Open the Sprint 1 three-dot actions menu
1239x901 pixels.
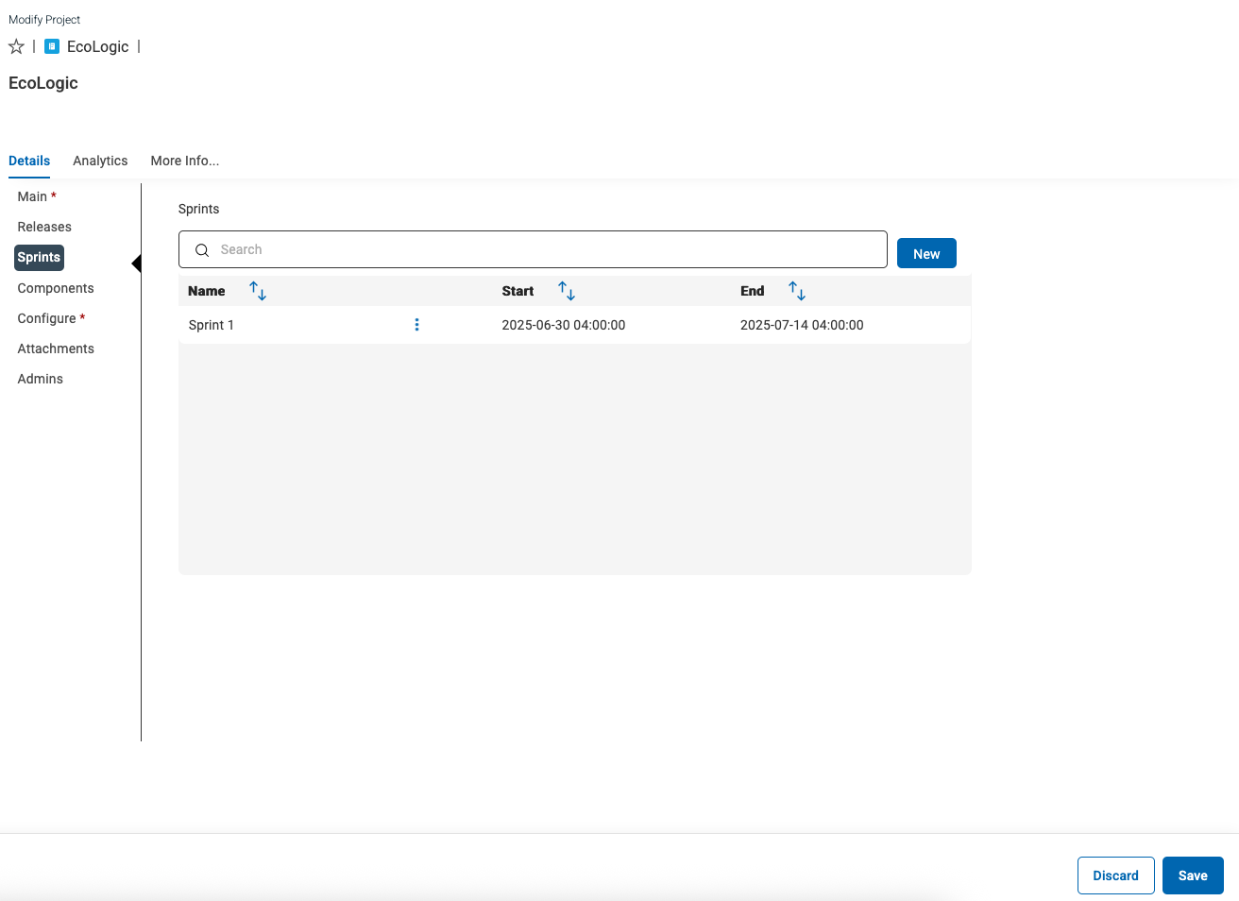click(x=416, y=325)
